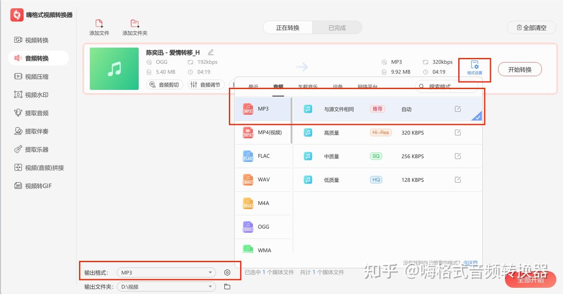This screenshot has height=294, width=563.
Task: Click the format list scrollbar
Action: (x=292, y=120)
